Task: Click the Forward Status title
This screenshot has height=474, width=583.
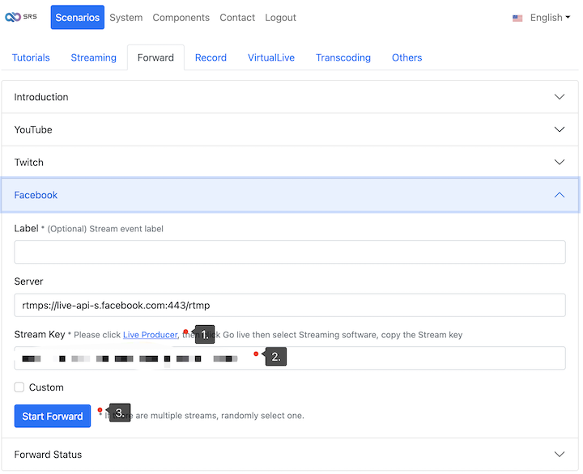Action: [48, 455]
